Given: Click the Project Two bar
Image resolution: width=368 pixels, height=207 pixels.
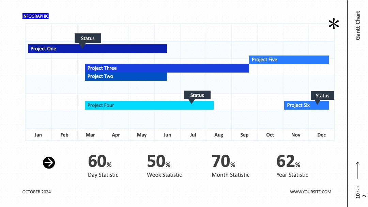Looking at the screenshot, I should click(126, 76).
